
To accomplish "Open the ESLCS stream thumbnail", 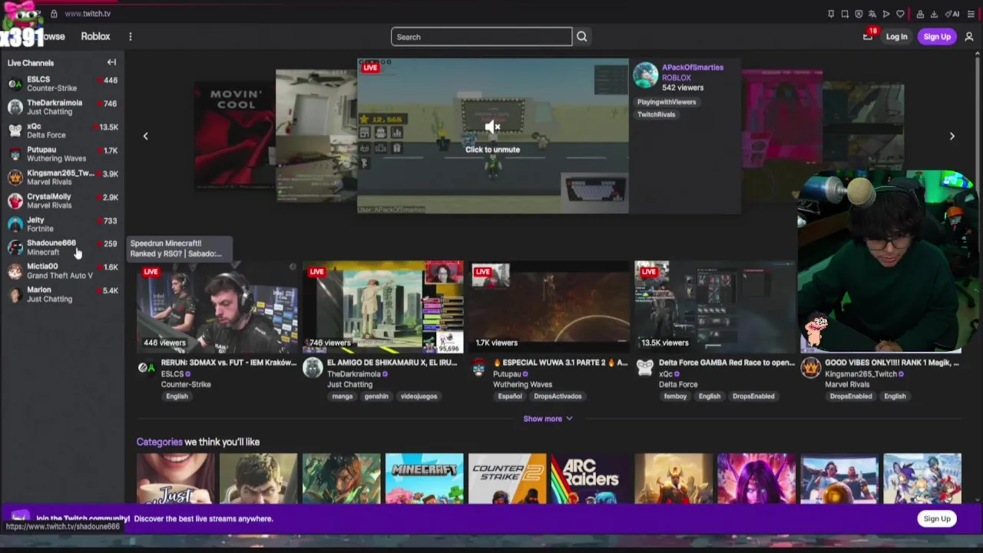I will pos(217,307).
